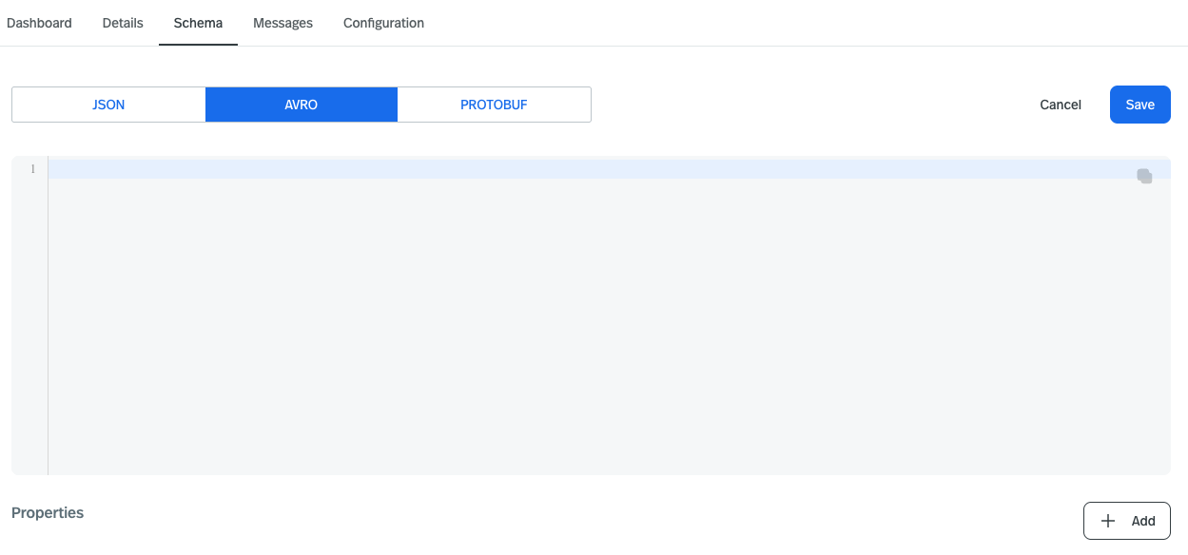Select the active Schema tab

(x=198, y=22)
